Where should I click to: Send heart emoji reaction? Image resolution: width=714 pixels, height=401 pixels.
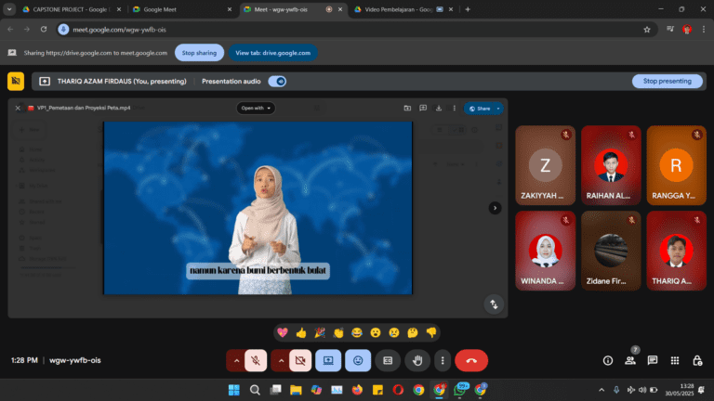(283, 333)
